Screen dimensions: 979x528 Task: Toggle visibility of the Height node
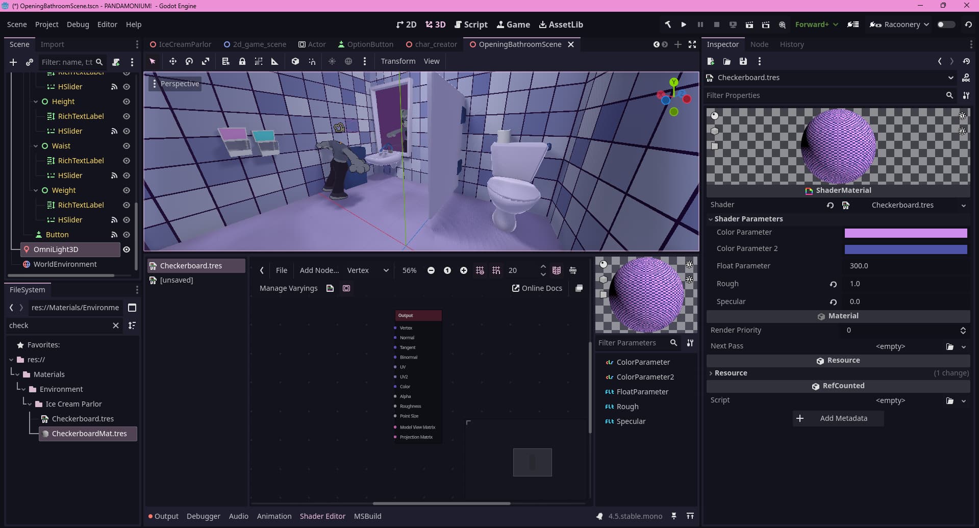[x=127, y=102]
